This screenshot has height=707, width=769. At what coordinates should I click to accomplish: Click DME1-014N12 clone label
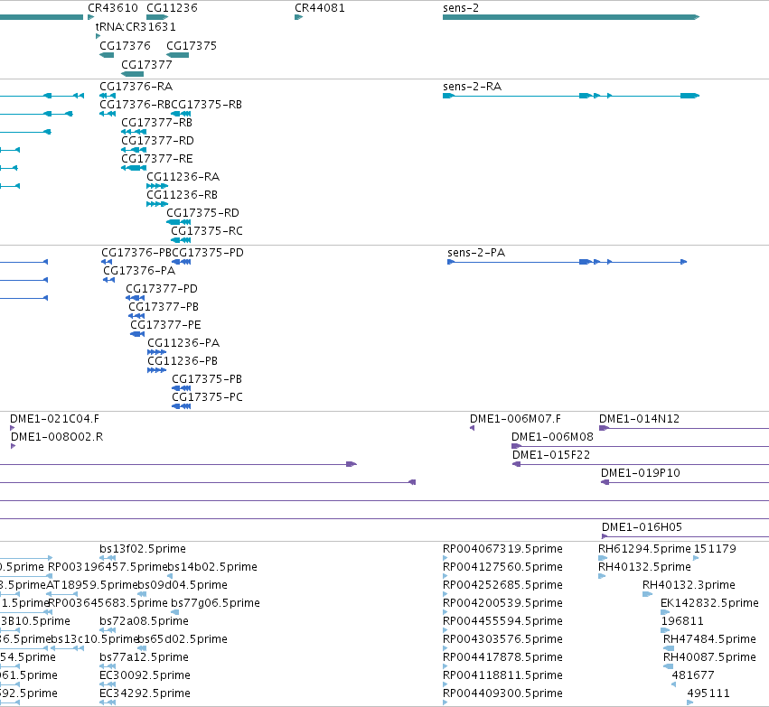[639, 419]
